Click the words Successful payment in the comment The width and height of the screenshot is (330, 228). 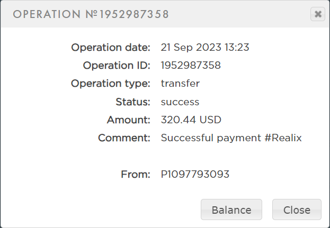point(211,138)
